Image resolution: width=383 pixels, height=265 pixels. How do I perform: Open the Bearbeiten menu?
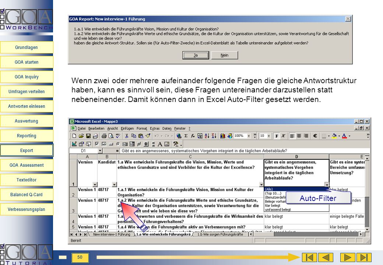[96, 128]
